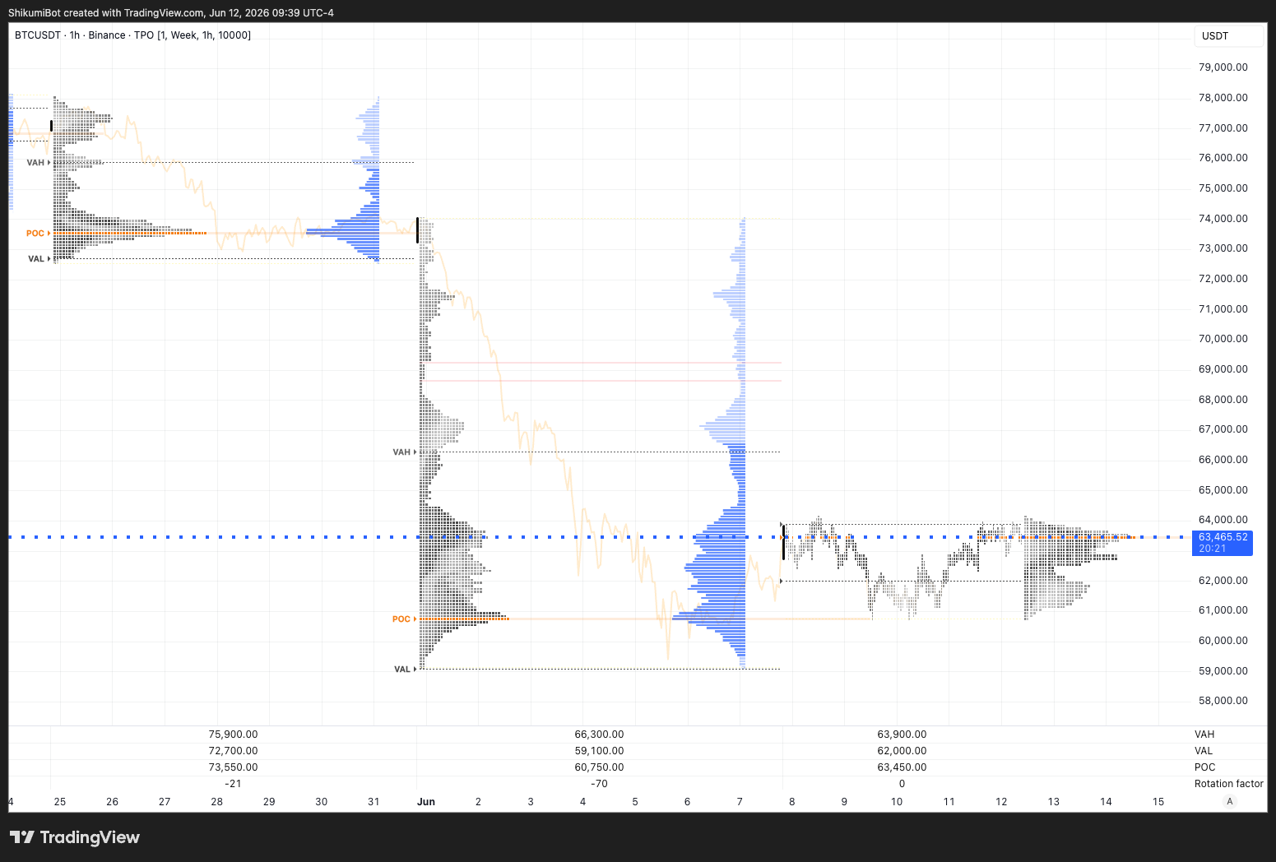Select the -70 rotation factor value
1276x862 pixels.
point(599,784)
